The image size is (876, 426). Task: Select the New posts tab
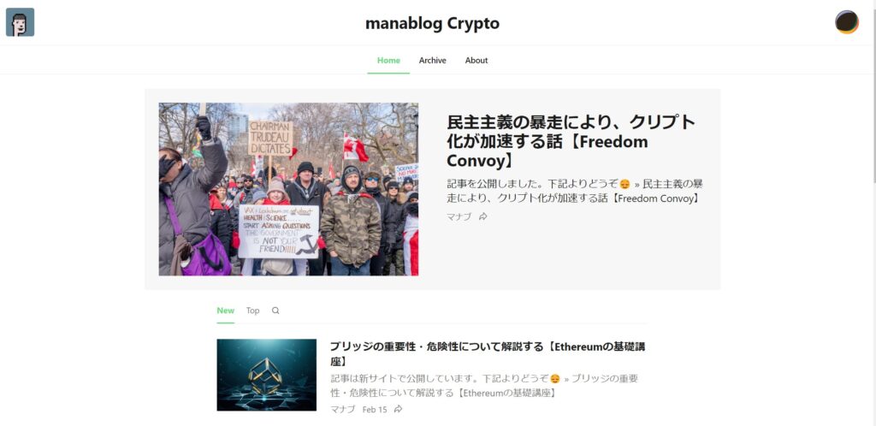pyautogui.click(x=226, y=311)
